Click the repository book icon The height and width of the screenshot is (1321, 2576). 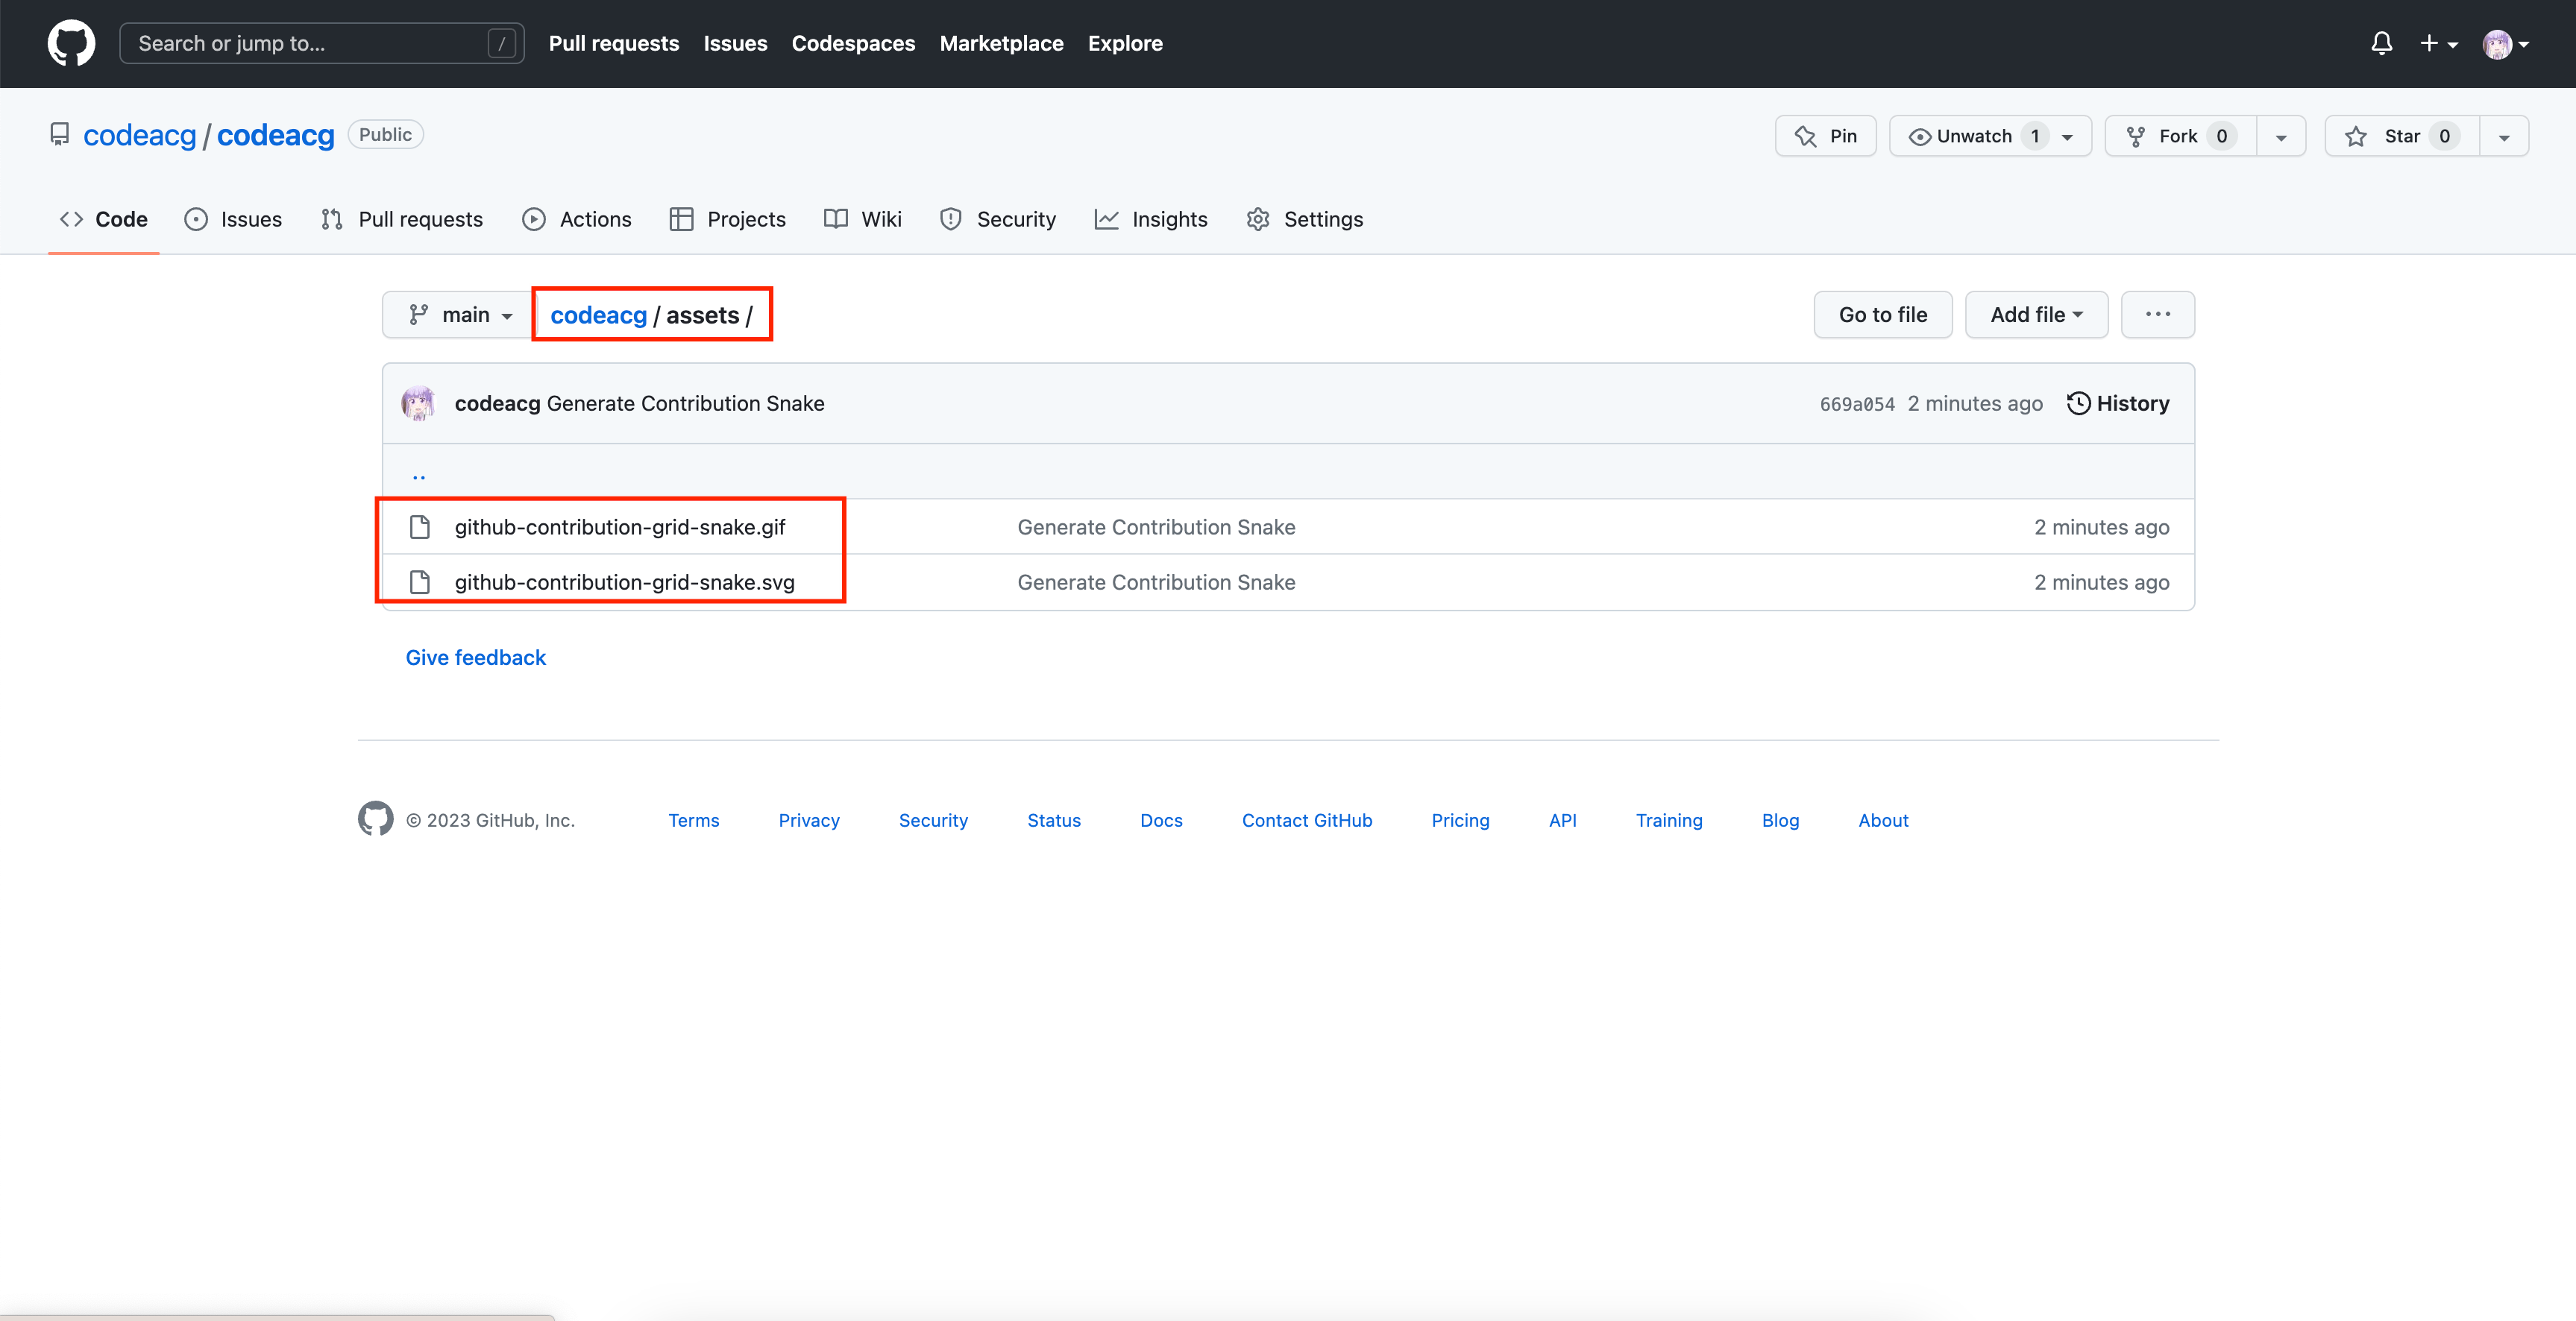click(x=60, y=134)
